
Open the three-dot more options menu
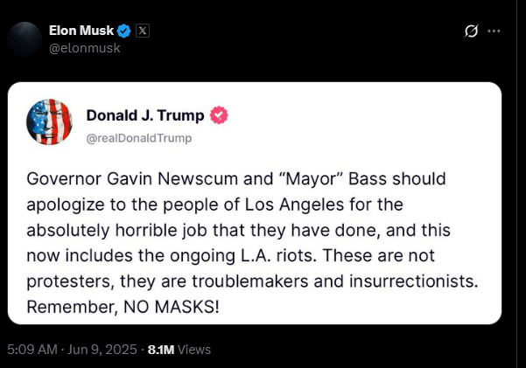[494, 31]
